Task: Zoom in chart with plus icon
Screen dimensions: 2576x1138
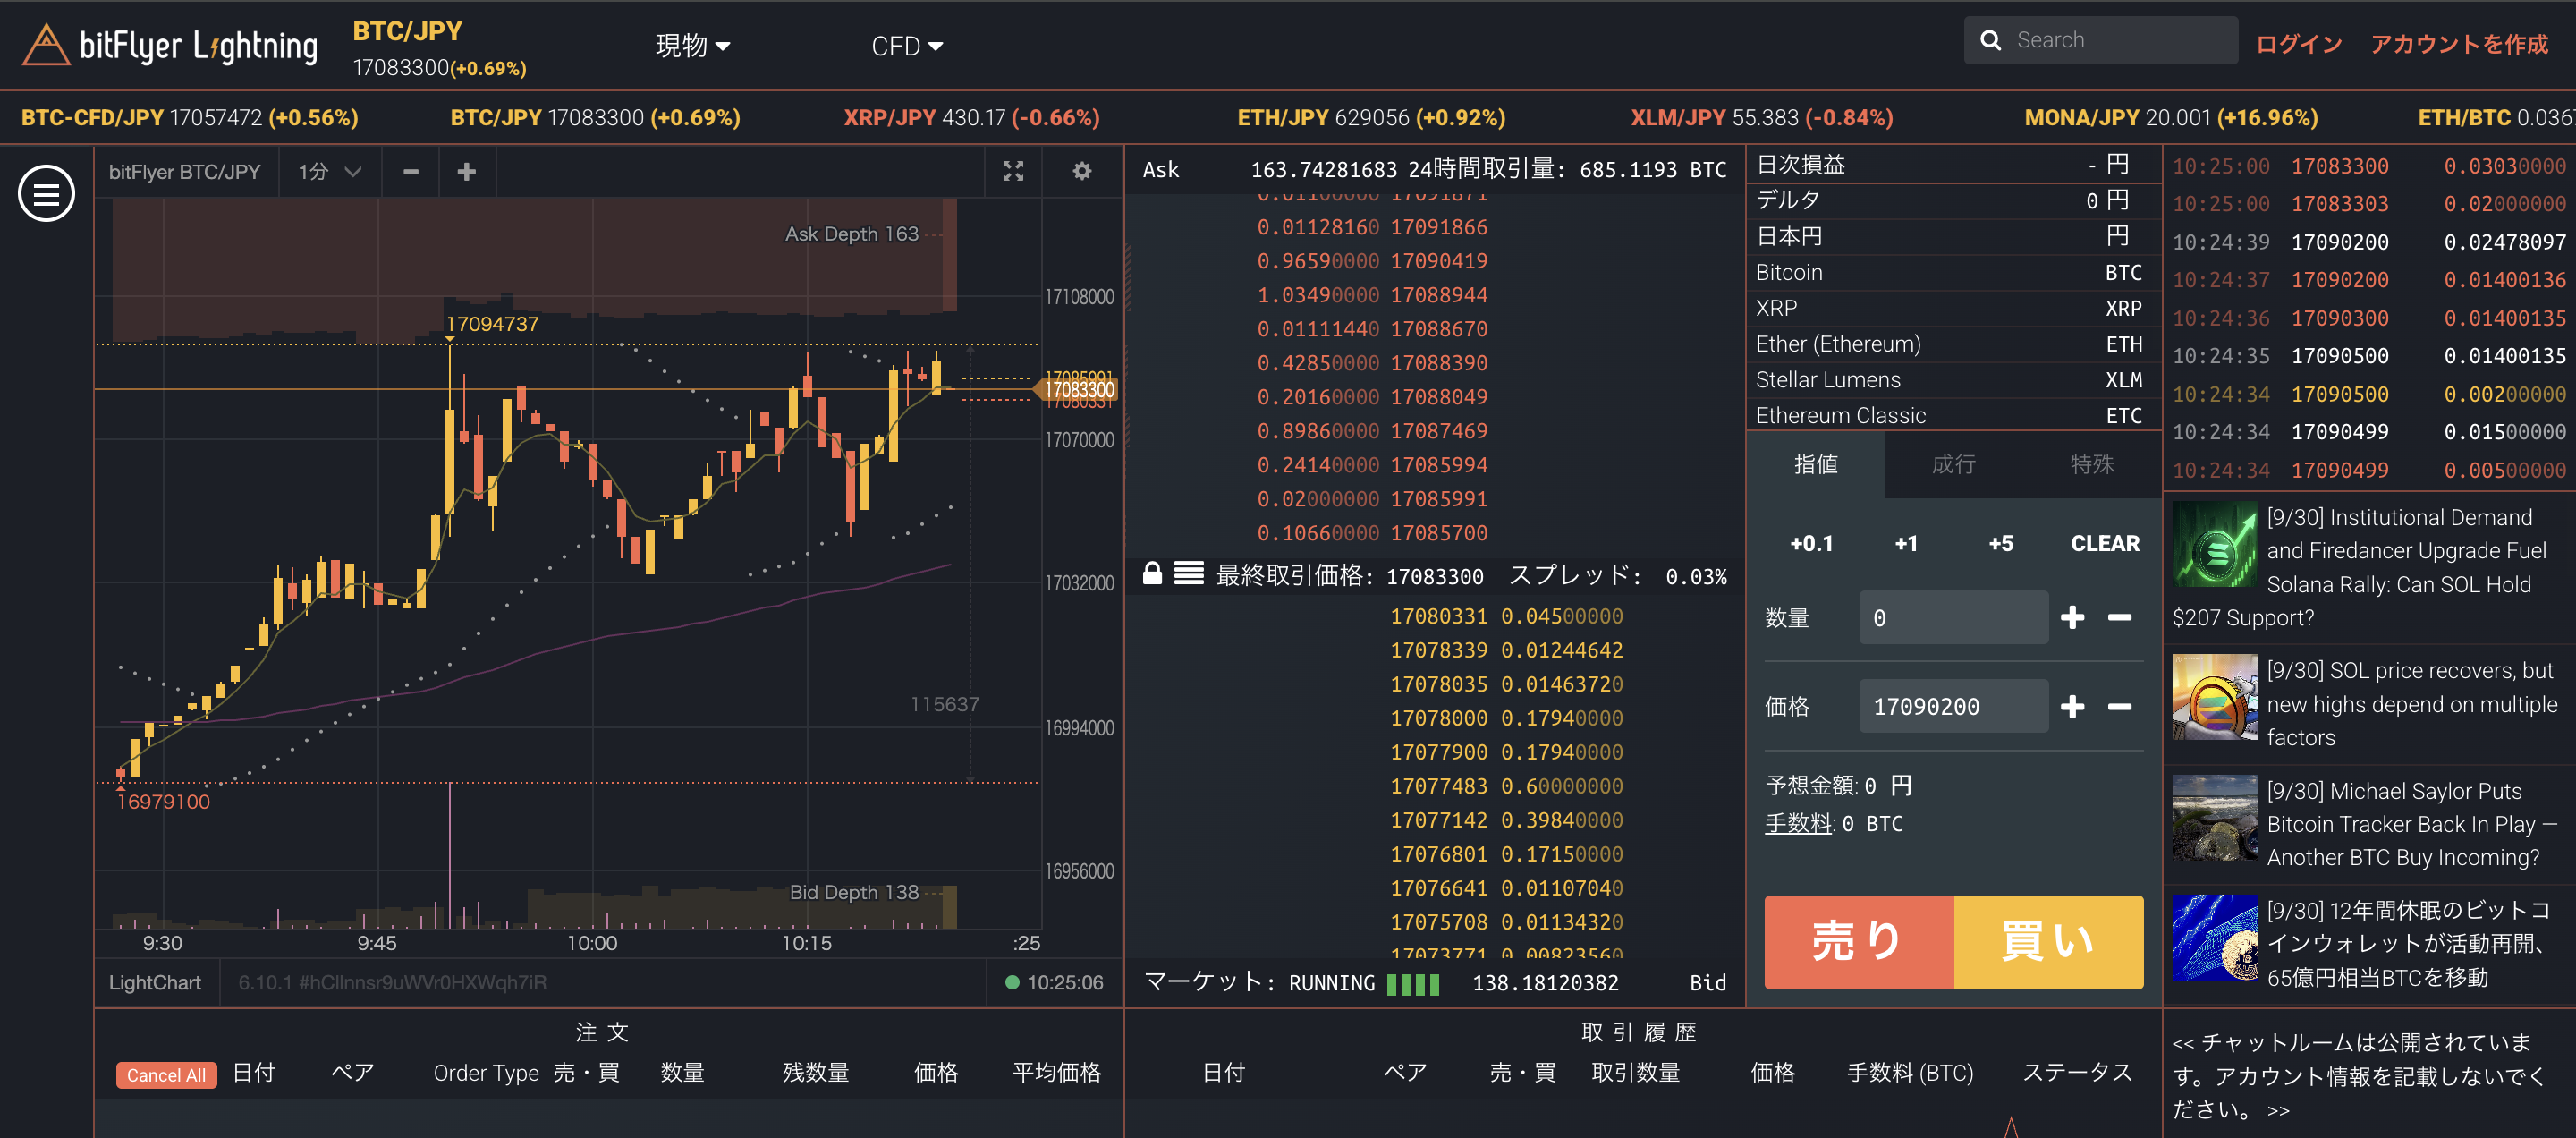Action: pos(466,172)
